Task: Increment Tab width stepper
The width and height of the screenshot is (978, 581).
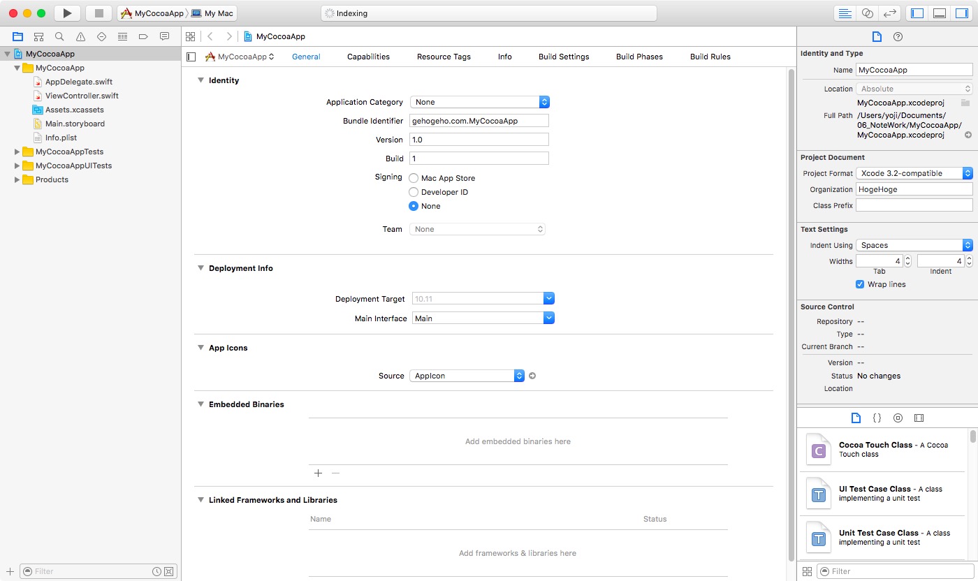Action: click(907, 258)
